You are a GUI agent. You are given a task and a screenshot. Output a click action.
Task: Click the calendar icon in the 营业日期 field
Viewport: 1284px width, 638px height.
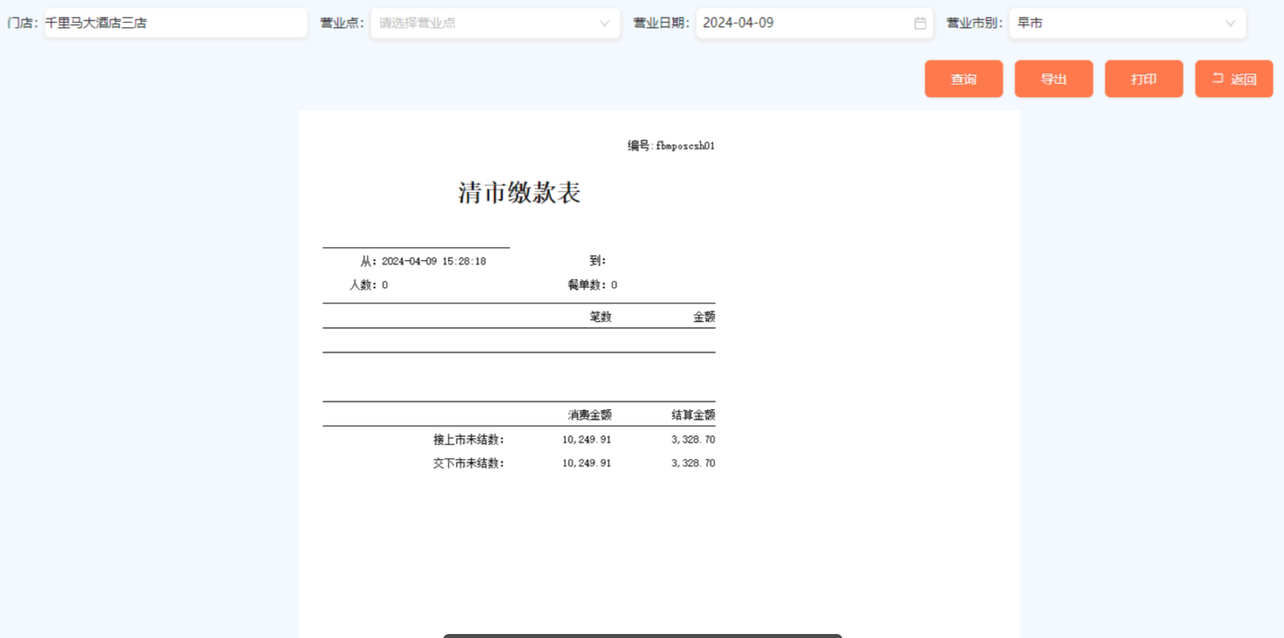pyautogui.click(x=920, y=23)
